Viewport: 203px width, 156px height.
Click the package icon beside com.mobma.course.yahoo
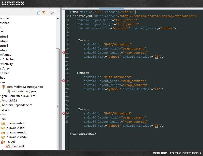3,87
